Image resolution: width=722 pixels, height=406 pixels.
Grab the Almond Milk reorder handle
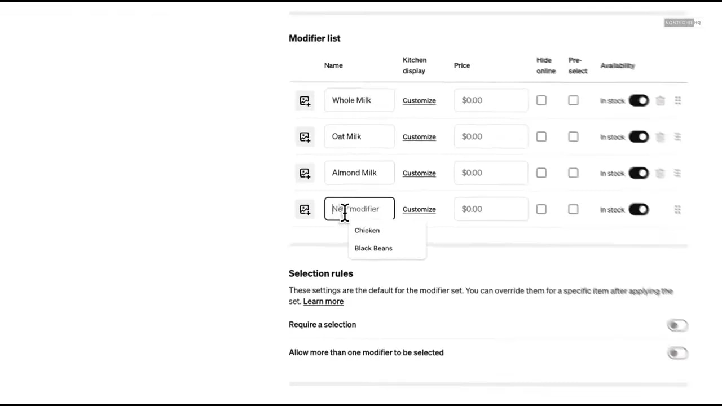pyautogui.click(x=678, y=173)
